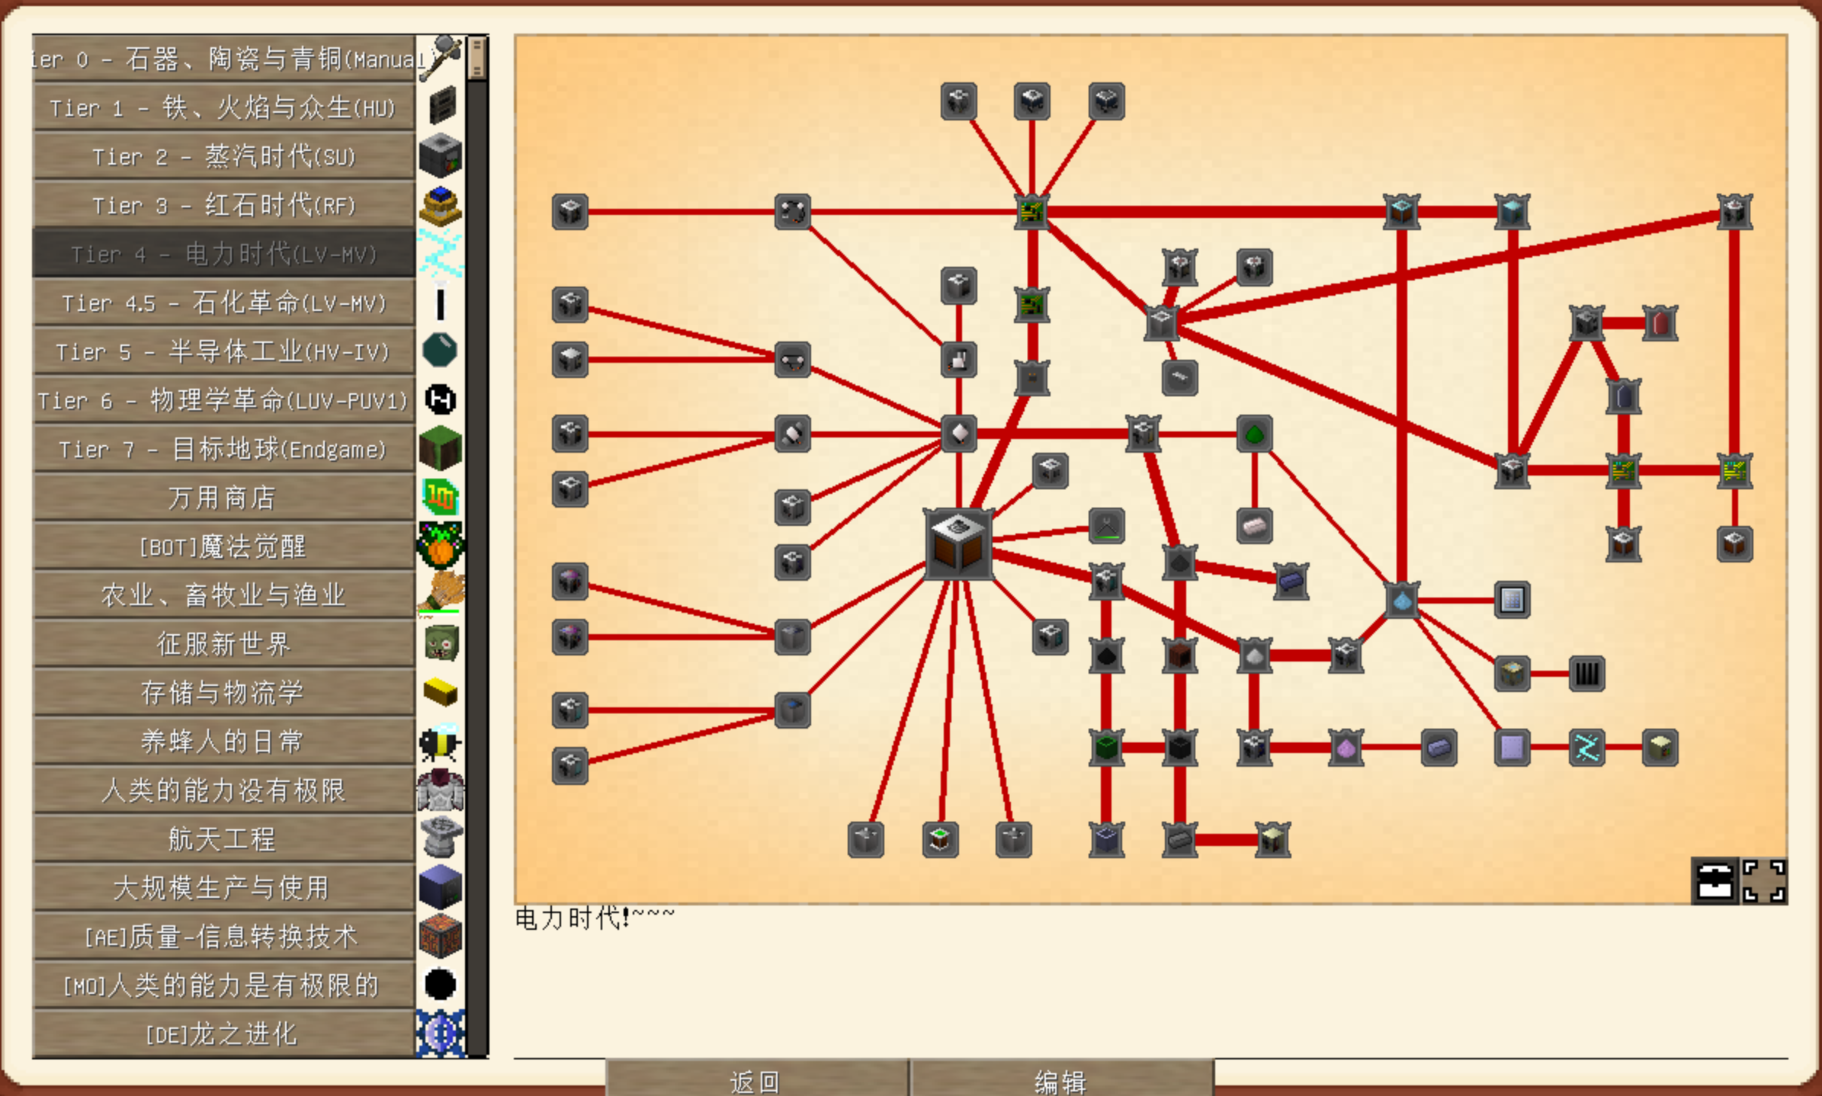This screenshot has width=1822, height=1096.
Task: Grab the chapter list scrollbar handle
Action: coord(477,58)
